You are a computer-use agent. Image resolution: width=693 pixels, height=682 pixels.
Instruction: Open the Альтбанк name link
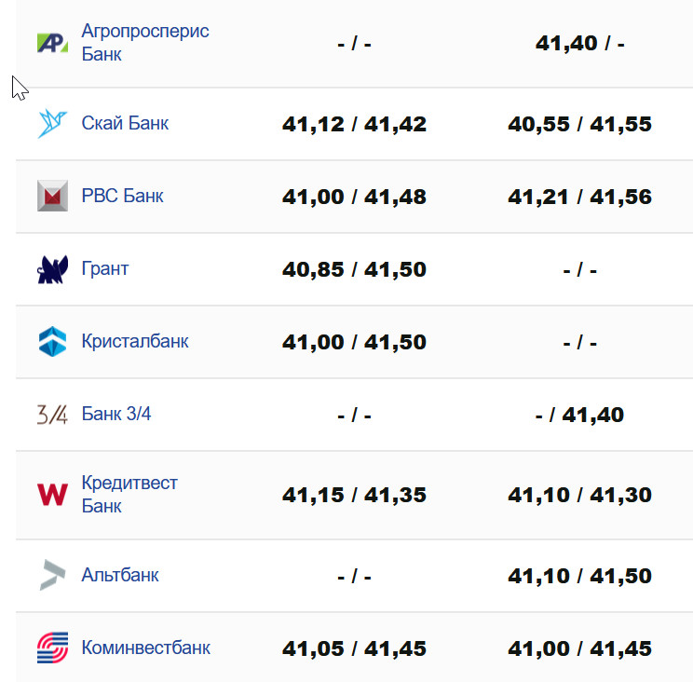120,575
